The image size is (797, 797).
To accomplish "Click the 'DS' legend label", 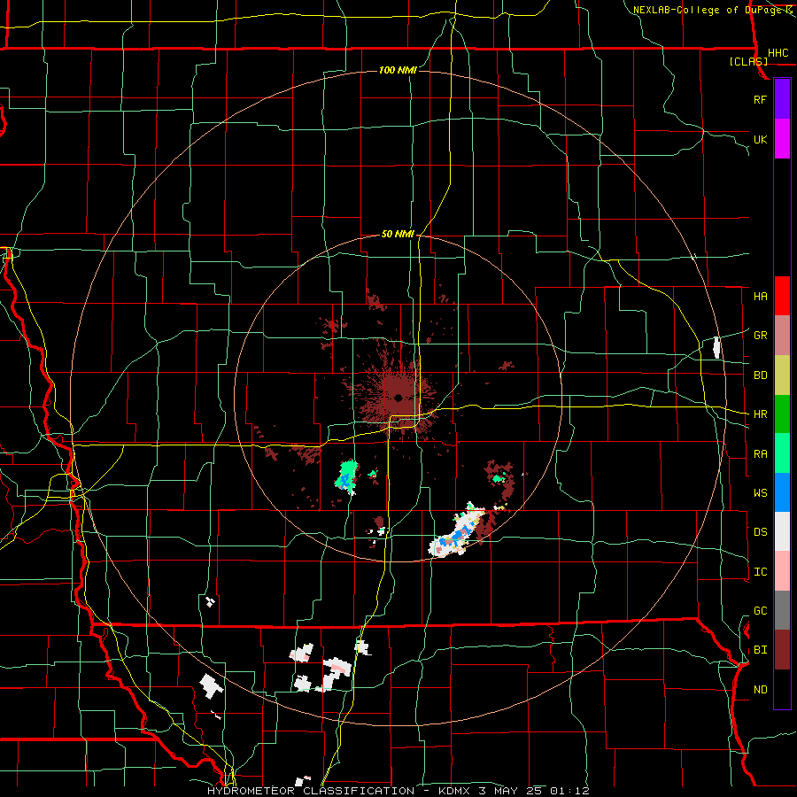I will pos(760,532).
